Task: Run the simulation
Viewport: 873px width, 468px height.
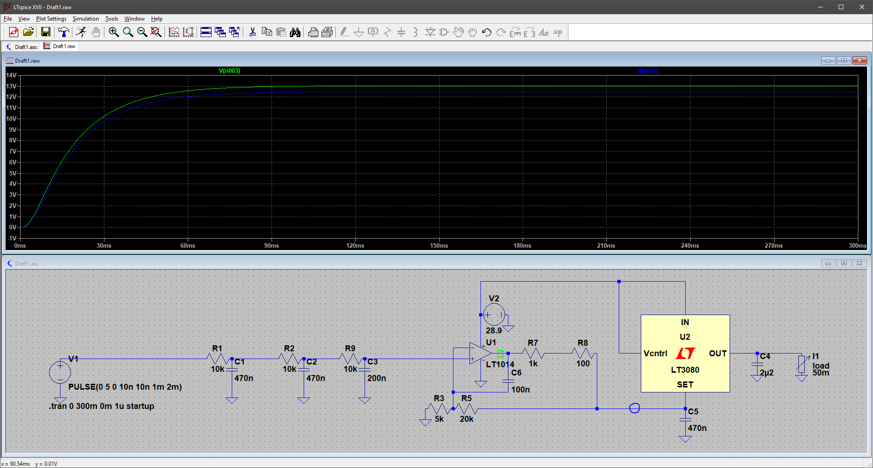Action: point(81,32)
